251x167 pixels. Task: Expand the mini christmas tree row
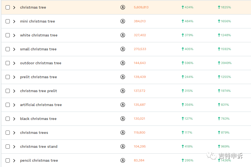(x=14, y=21)
